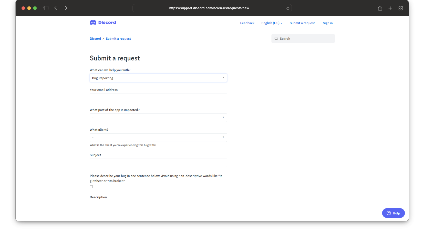Click the Sign in link
Screen dimensions: 424x238
(x=328, y=23)
